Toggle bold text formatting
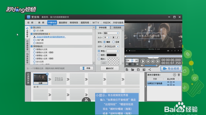206x115 pixels. tap(113, 38)
